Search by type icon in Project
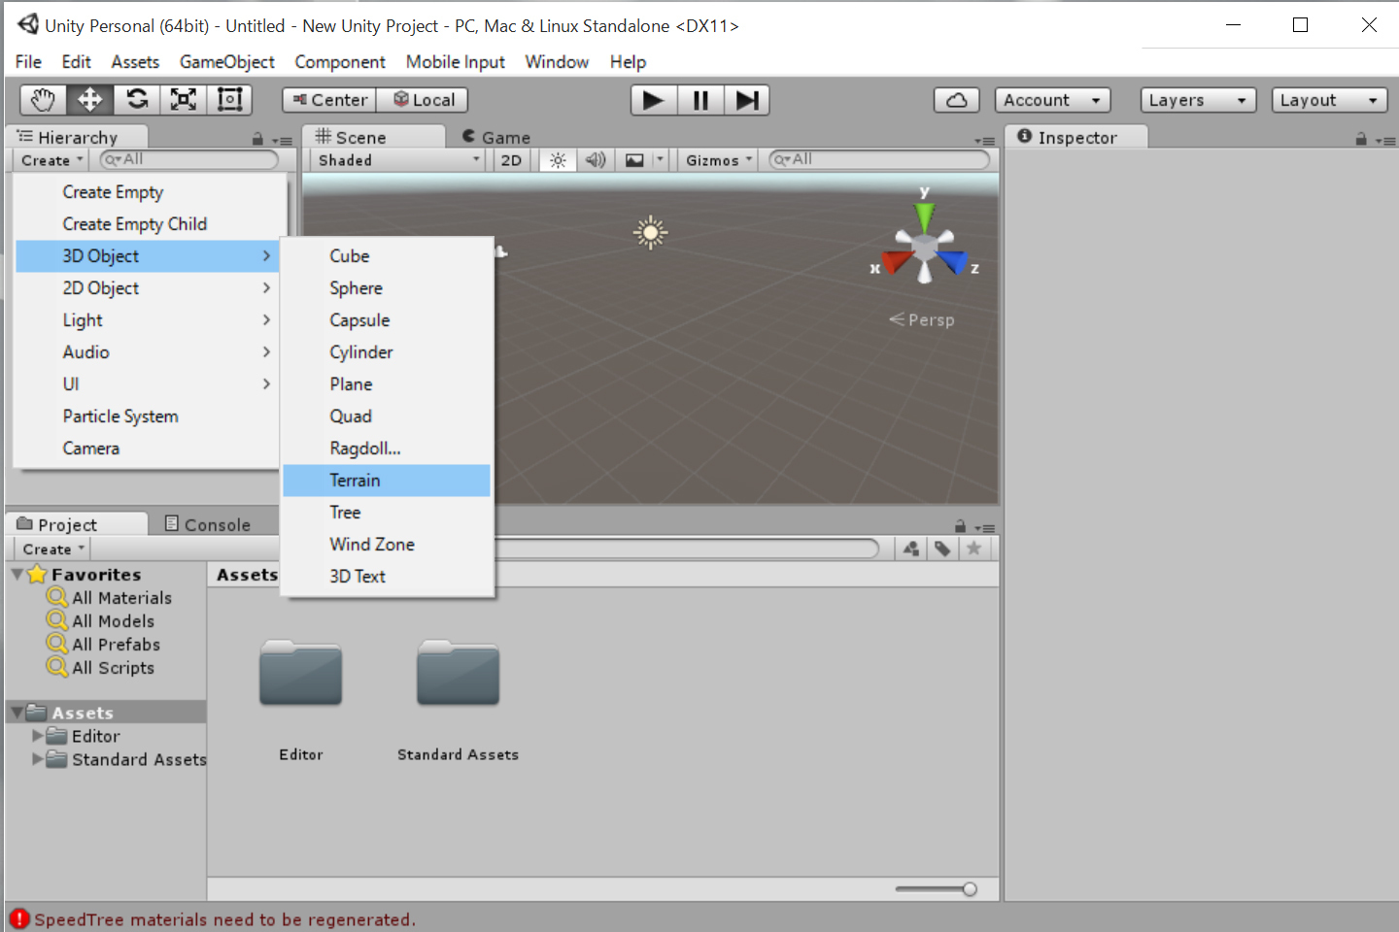Viewport: 1399px width, 932px height. tap(910, 549)
